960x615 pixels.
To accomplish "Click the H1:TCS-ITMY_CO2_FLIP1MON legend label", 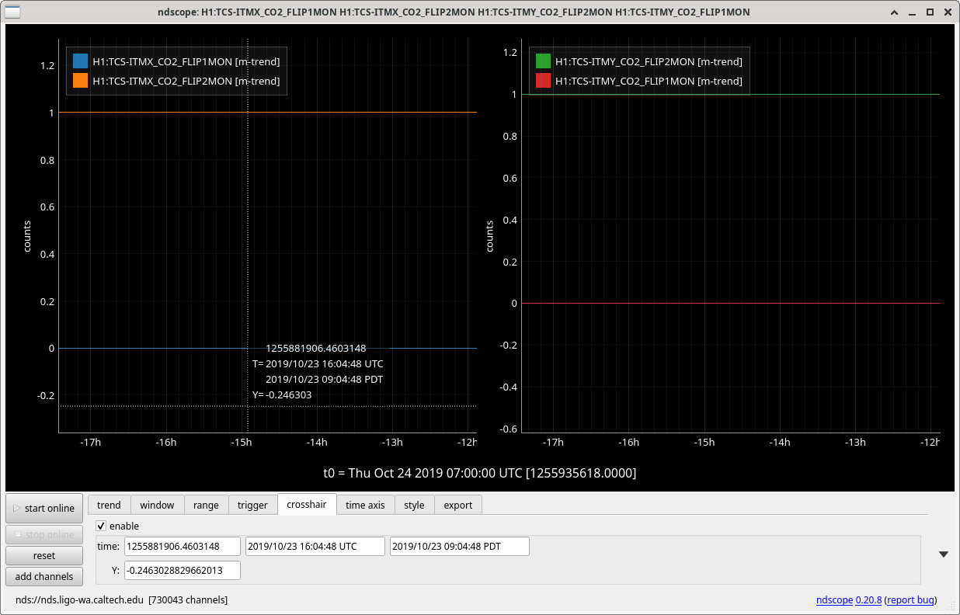I will pos(649,80).
